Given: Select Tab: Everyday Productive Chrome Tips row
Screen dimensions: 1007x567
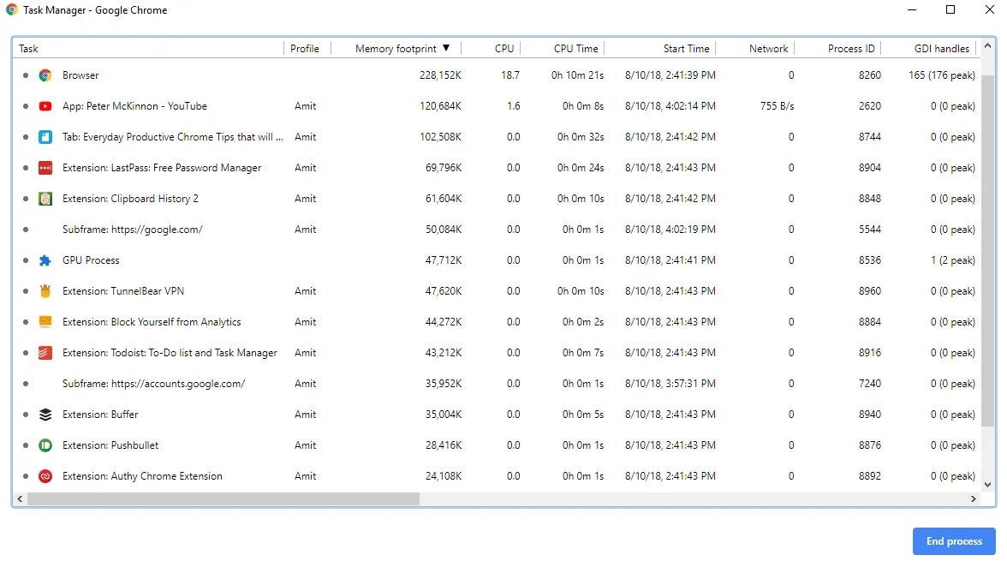Looking at the screenshot, I should (x=497, y=137).
